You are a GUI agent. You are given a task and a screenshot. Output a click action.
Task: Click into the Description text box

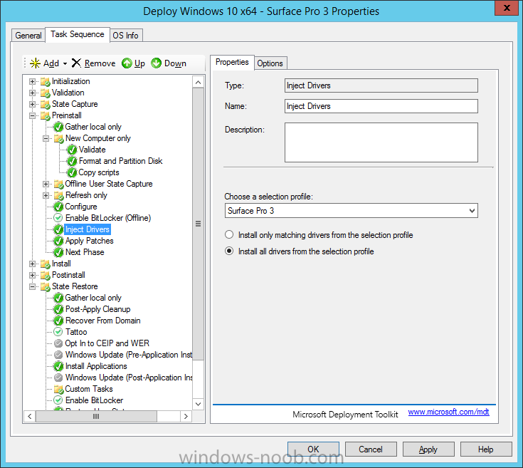381,142
